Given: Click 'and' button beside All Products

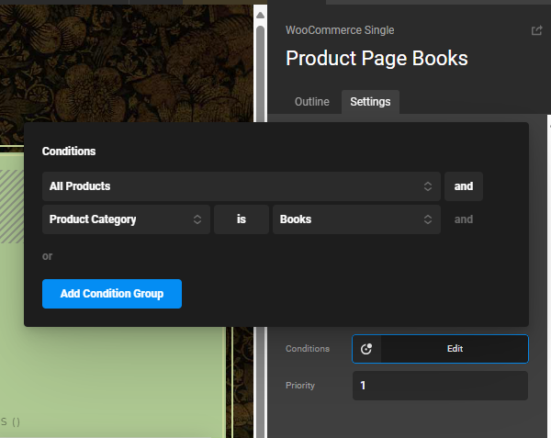Looking at the screenshot, I should (x=464, y=186).
